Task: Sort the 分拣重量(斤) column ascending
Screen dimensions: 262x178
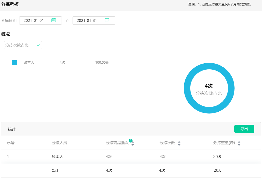Action: pyautogui.click(x=239, y=141)
